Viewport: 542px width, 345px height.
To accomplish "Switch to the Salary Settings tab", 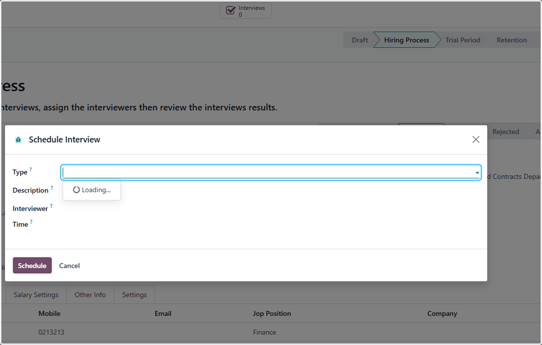I will (x=36, y=294).
